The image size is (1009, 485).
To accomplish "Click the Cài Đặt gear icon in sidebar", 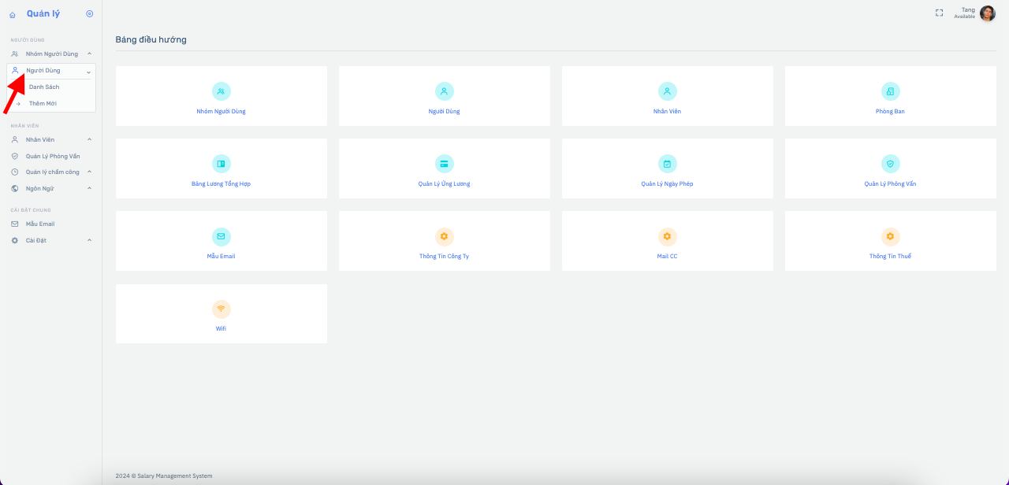I will (x=15, y=241).
